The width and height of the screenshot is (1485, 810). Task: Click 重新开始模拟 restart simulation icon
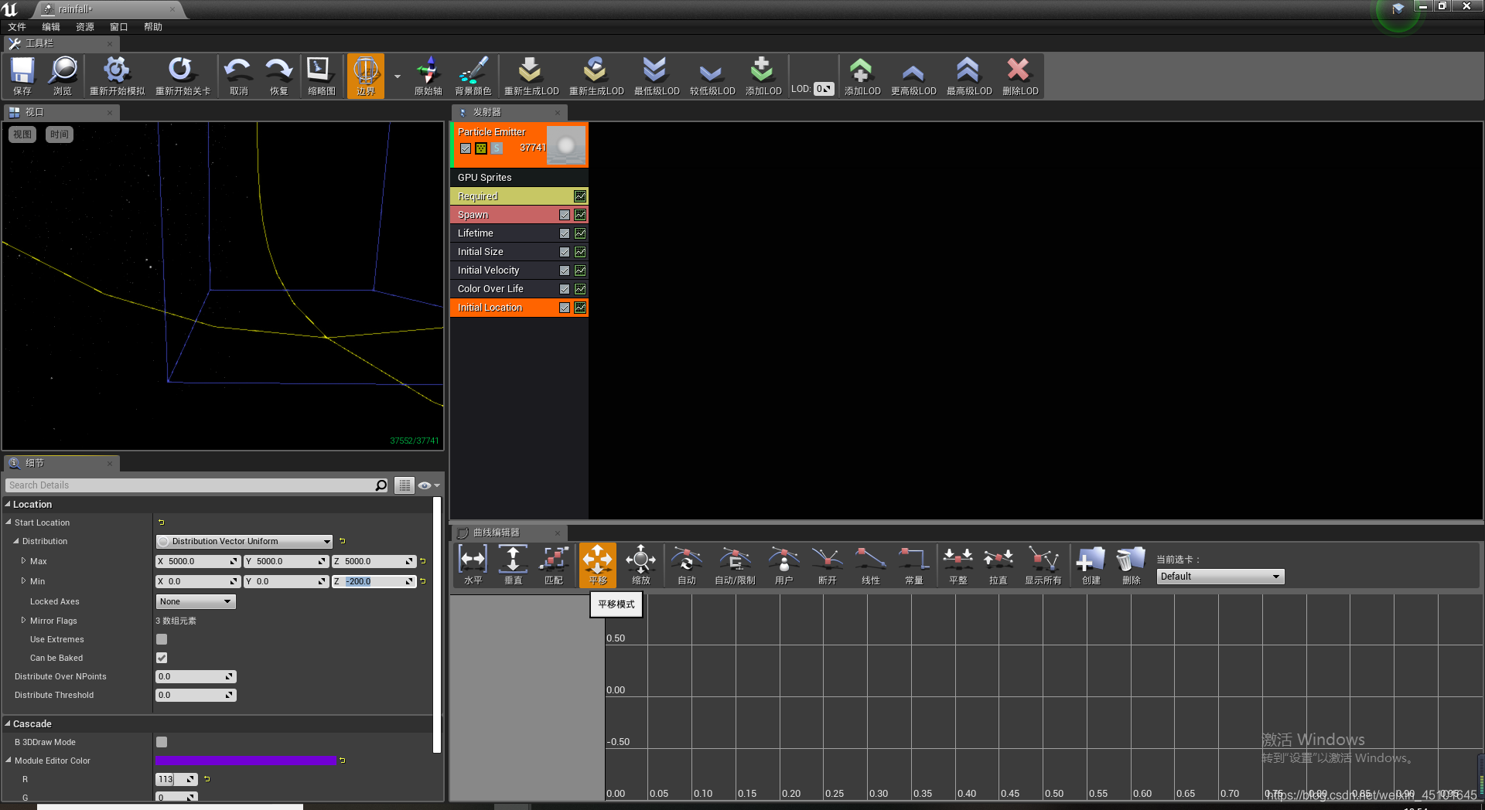[117, 75]
